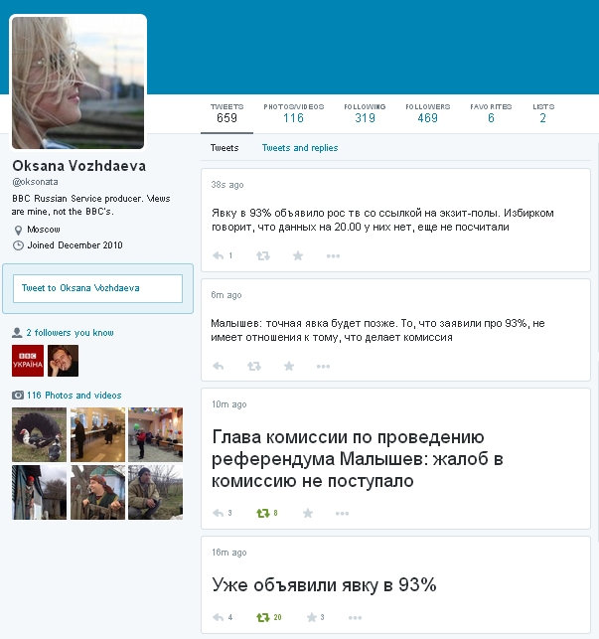Open the Followers 469 list

click(x=427, y=113)
